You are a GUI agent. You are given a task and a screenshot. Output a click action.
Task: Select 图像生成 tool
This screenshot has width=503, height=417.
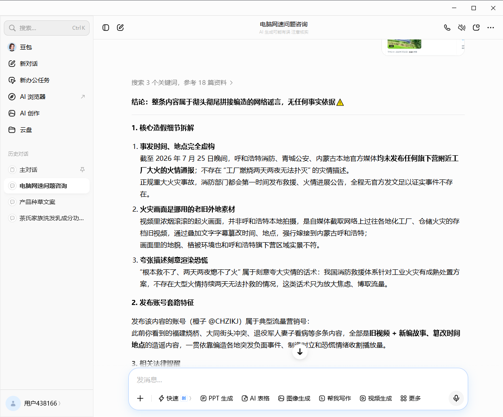coord(294,398)
